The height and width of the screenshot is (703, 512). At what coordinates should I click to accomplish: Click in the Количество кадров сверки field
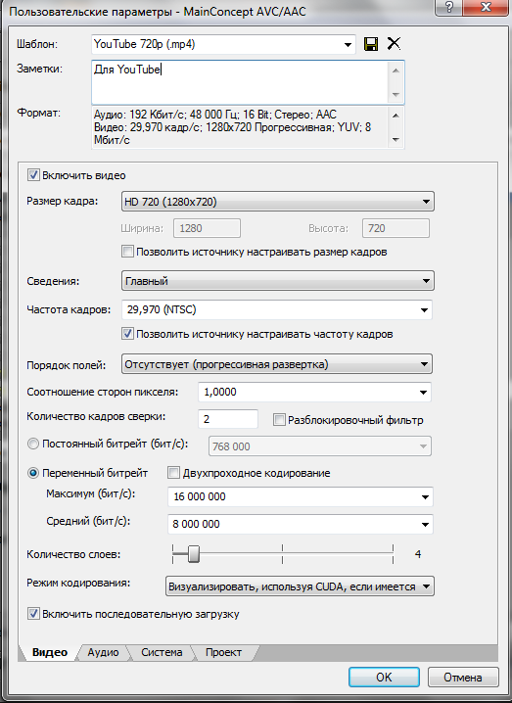pos(228,419)
